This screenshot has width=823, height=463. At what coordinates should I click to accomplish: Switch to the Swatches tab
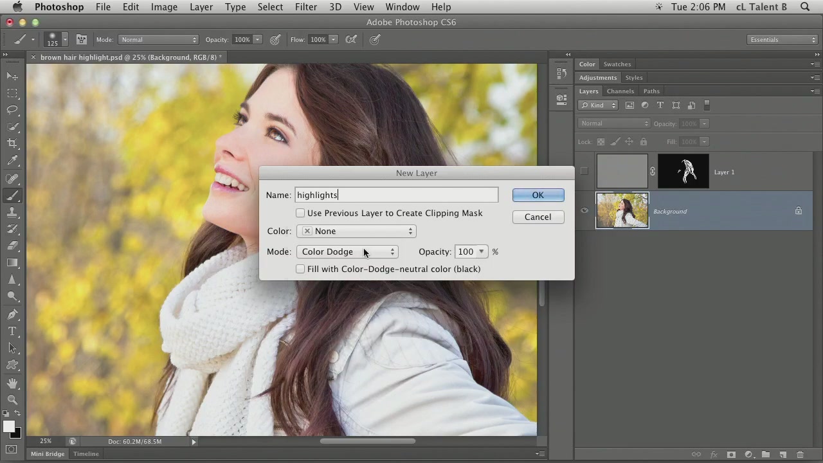click(617, 64)
